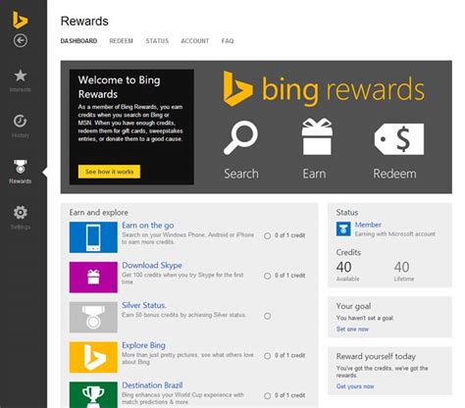Click the 40 Available credits value
This screenshot has height=408, width=465.
click(343, 267)
